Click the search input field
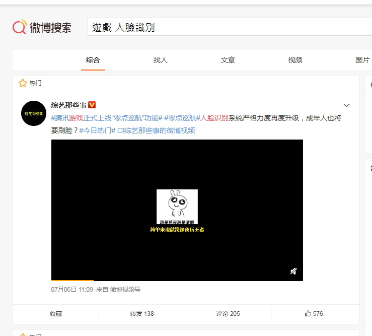Viewport: 372px width, 336px height. point(230,27)
